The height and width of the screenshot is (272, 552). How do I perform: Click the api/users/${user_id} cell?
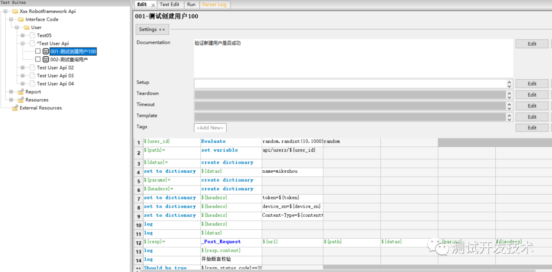pyautogui.click(x=292, y=152)
